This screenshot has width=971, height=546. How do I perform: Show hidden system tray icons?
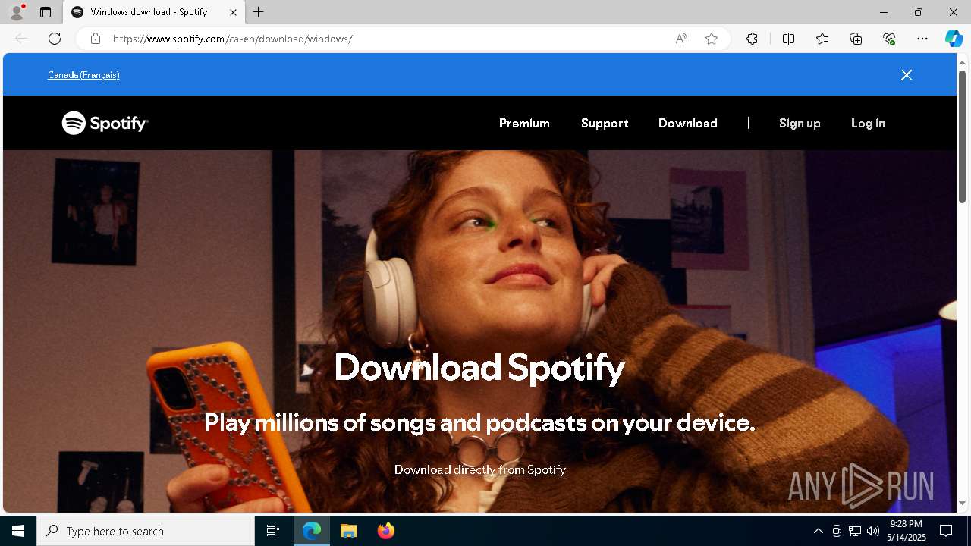(818, 531)
